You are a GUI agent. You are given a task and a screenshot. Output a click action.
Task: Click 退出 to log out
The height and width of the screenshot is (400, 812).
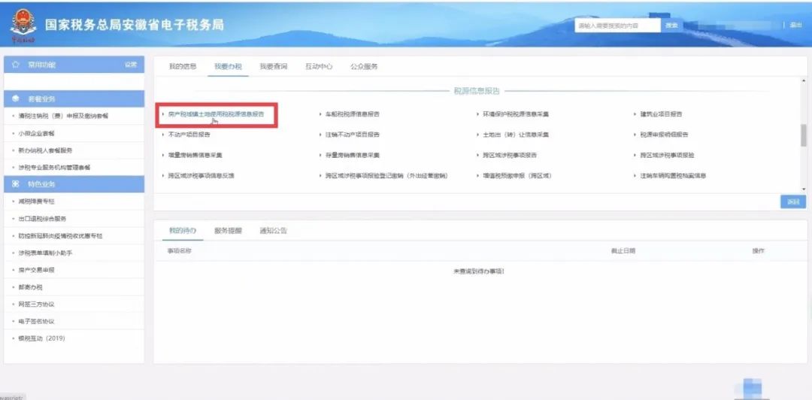click(x=795, y=25)
